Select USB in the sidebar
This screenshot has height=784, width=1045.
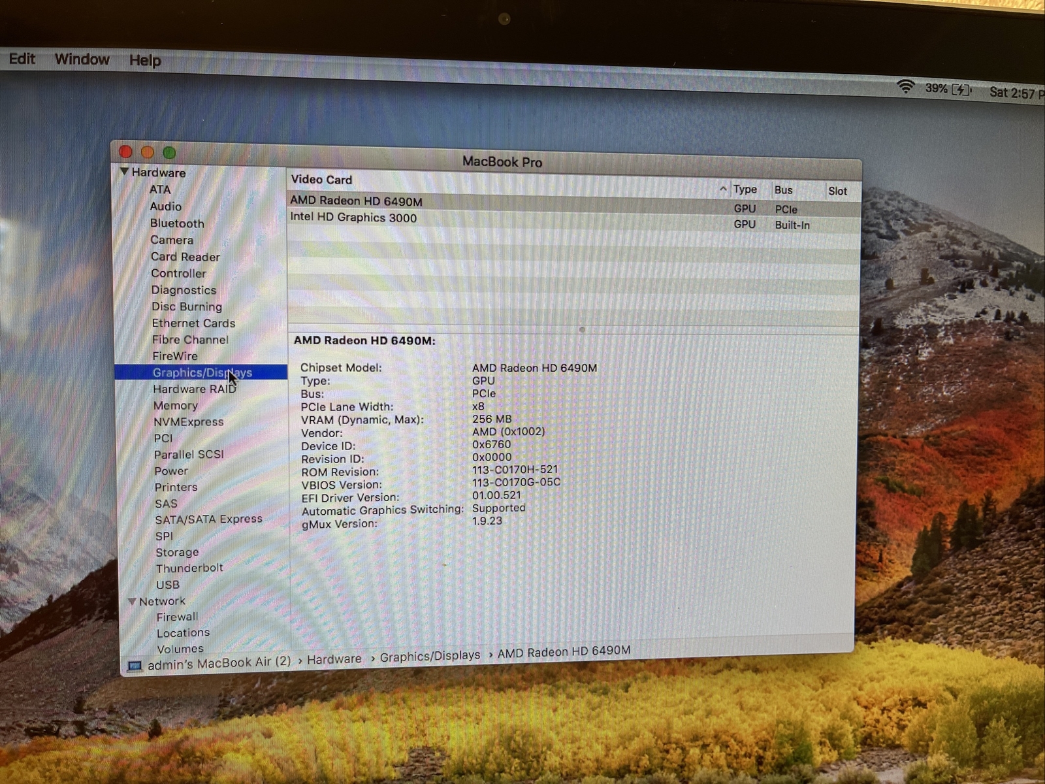click(168, 585)
